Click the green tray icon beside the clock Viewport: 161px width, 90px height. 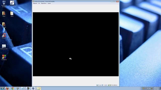point(152,88)
